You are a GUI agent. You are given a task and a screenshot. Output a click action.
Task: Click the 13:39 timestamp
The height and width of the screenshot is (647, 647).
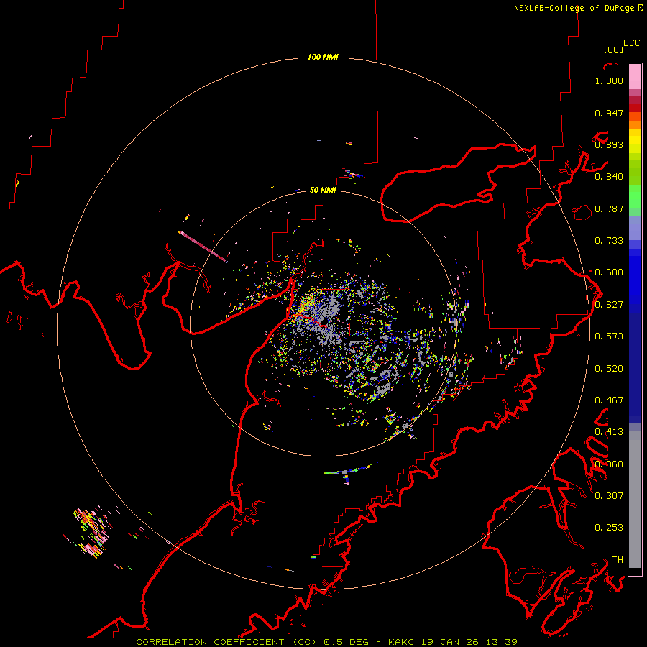point(500,642)
